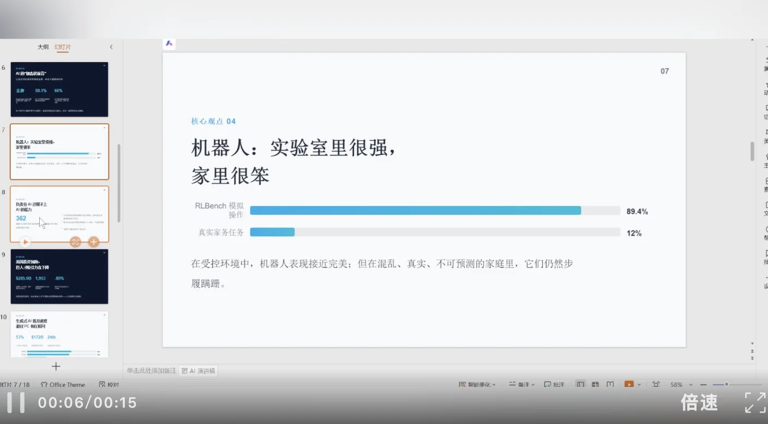768x424 pixels.
Task: Click the 批注 comments button
Action: [x=554, y=385]
